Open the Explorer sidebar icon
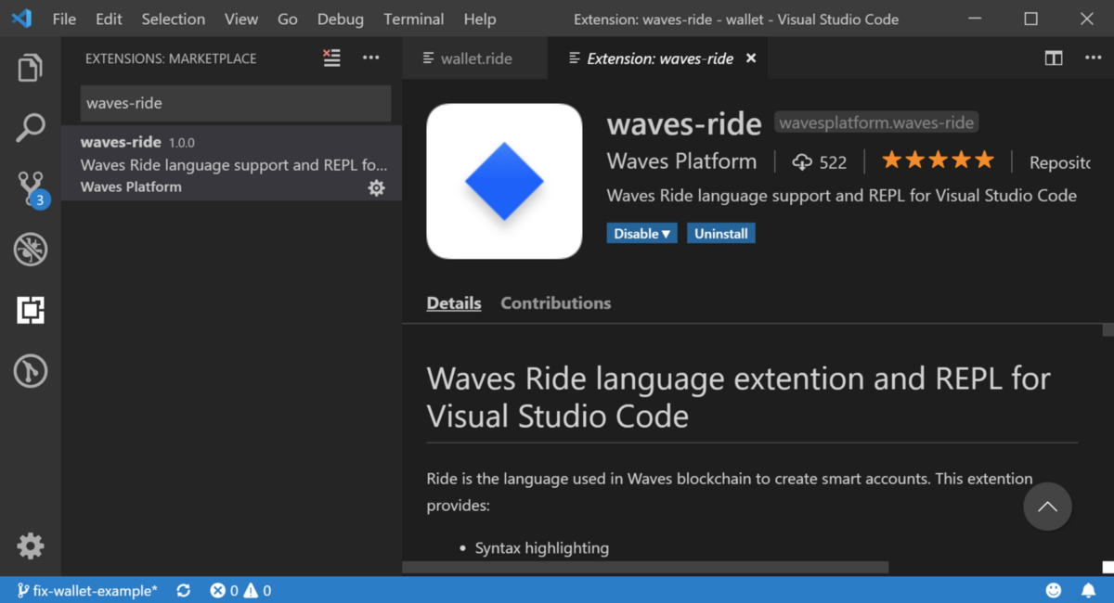 [x=31, y=67]
